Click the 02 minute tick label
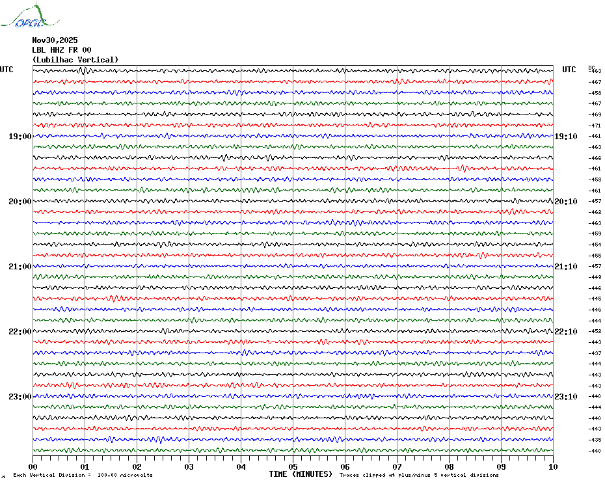This screenshot has width=605, height=484. (137, 466)
